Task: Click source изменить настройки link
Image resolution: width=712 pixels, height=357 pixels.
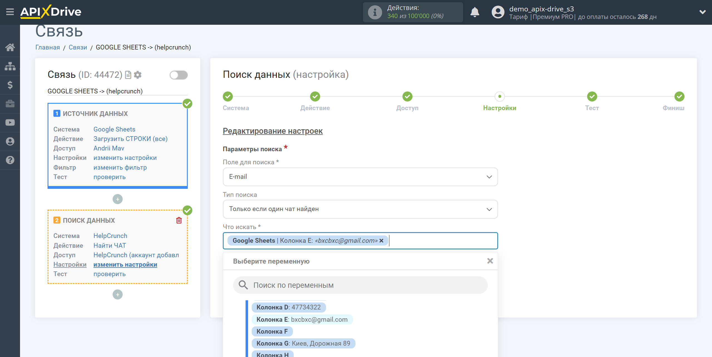Action: [x=125, y=158]
